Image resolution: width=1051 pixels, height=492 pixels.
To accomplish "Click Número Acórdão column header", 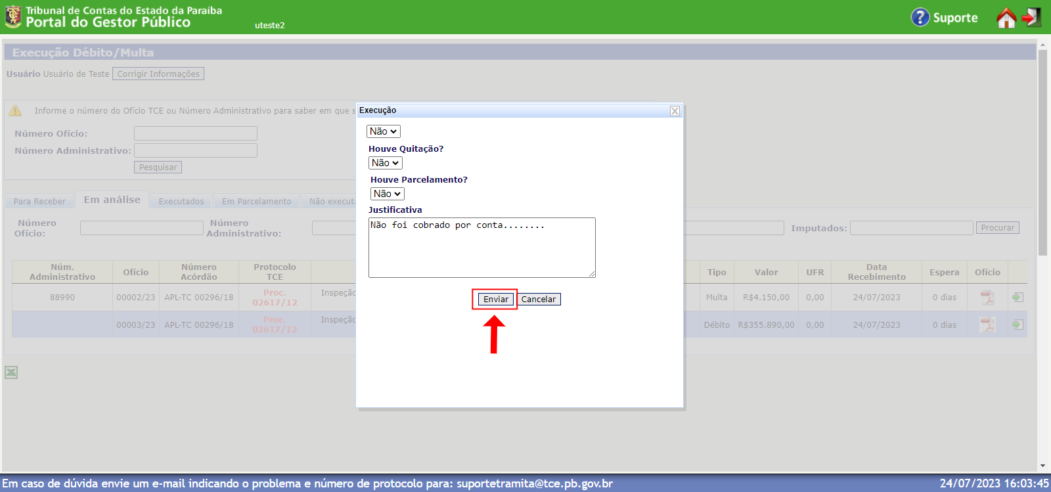I will click(x=199, y=272).
